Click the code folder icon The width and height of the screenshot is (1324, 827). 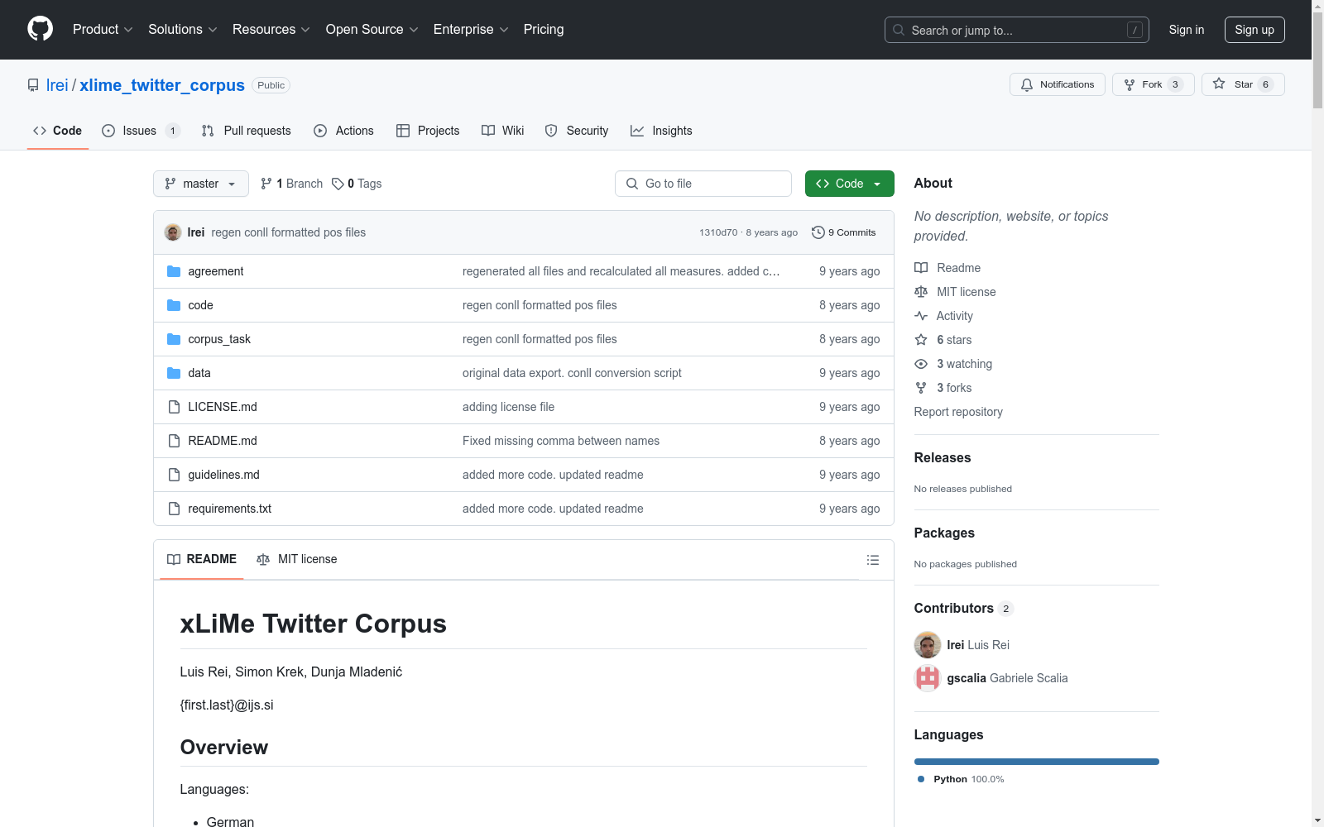coord(174,305)
